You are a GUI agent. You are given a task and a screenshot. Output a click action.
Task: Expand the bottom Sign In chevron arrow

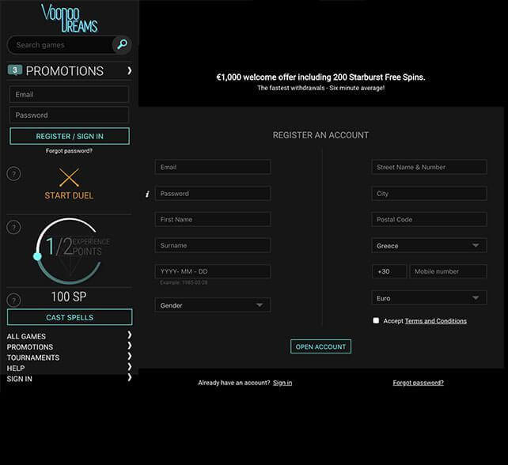(130, 377)
